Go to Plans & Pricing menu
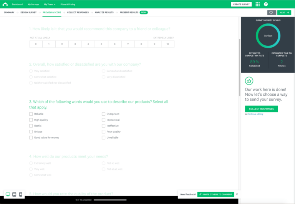This screenshot has height=204, width=295. point(68,4)
